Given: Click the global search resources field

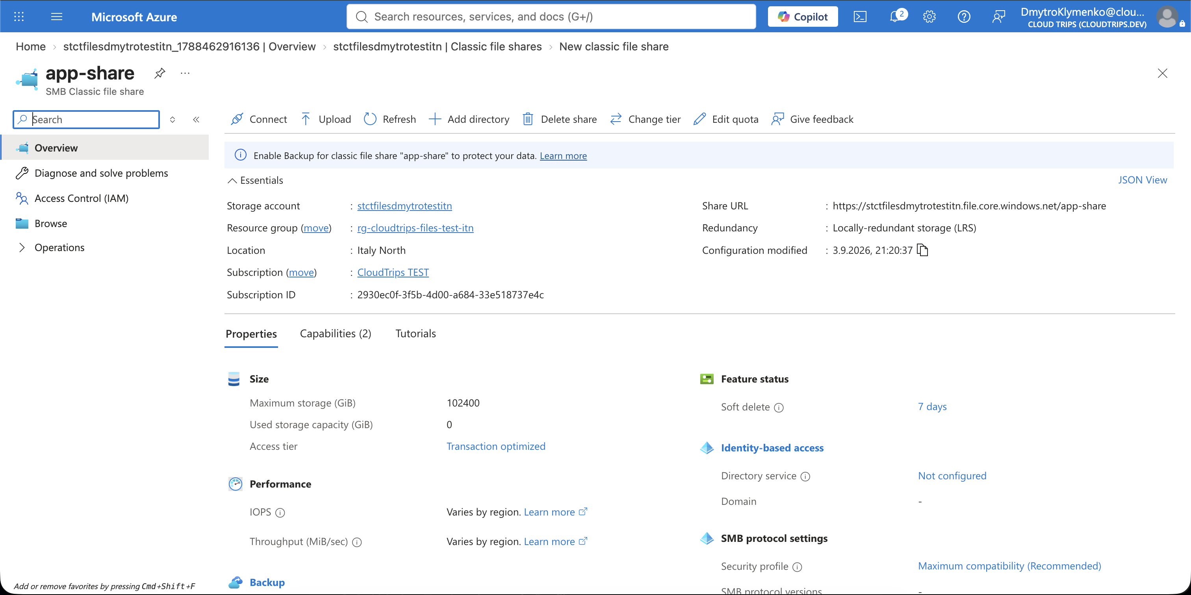Looking at the screenshot, I should click(x=551, y=17).
